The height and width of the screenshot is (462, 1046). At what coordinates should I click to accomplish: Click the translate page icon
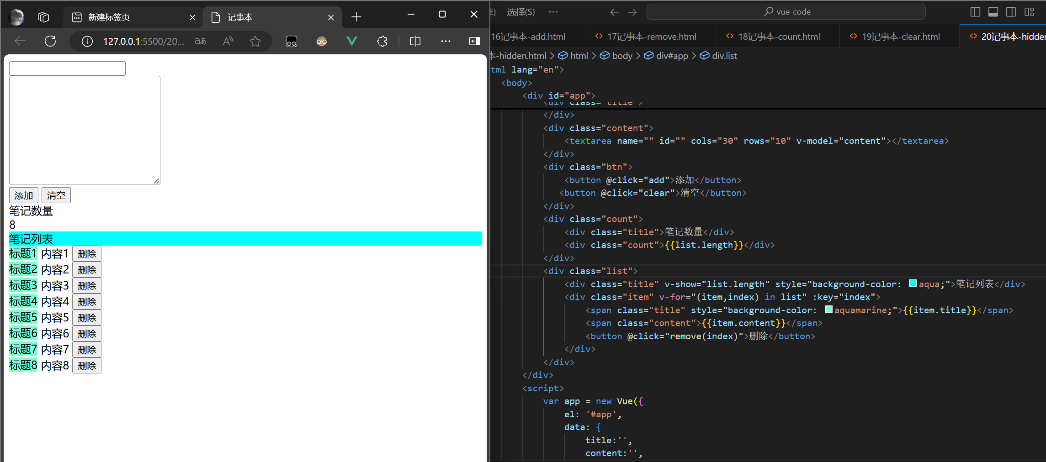coord(201,41)
